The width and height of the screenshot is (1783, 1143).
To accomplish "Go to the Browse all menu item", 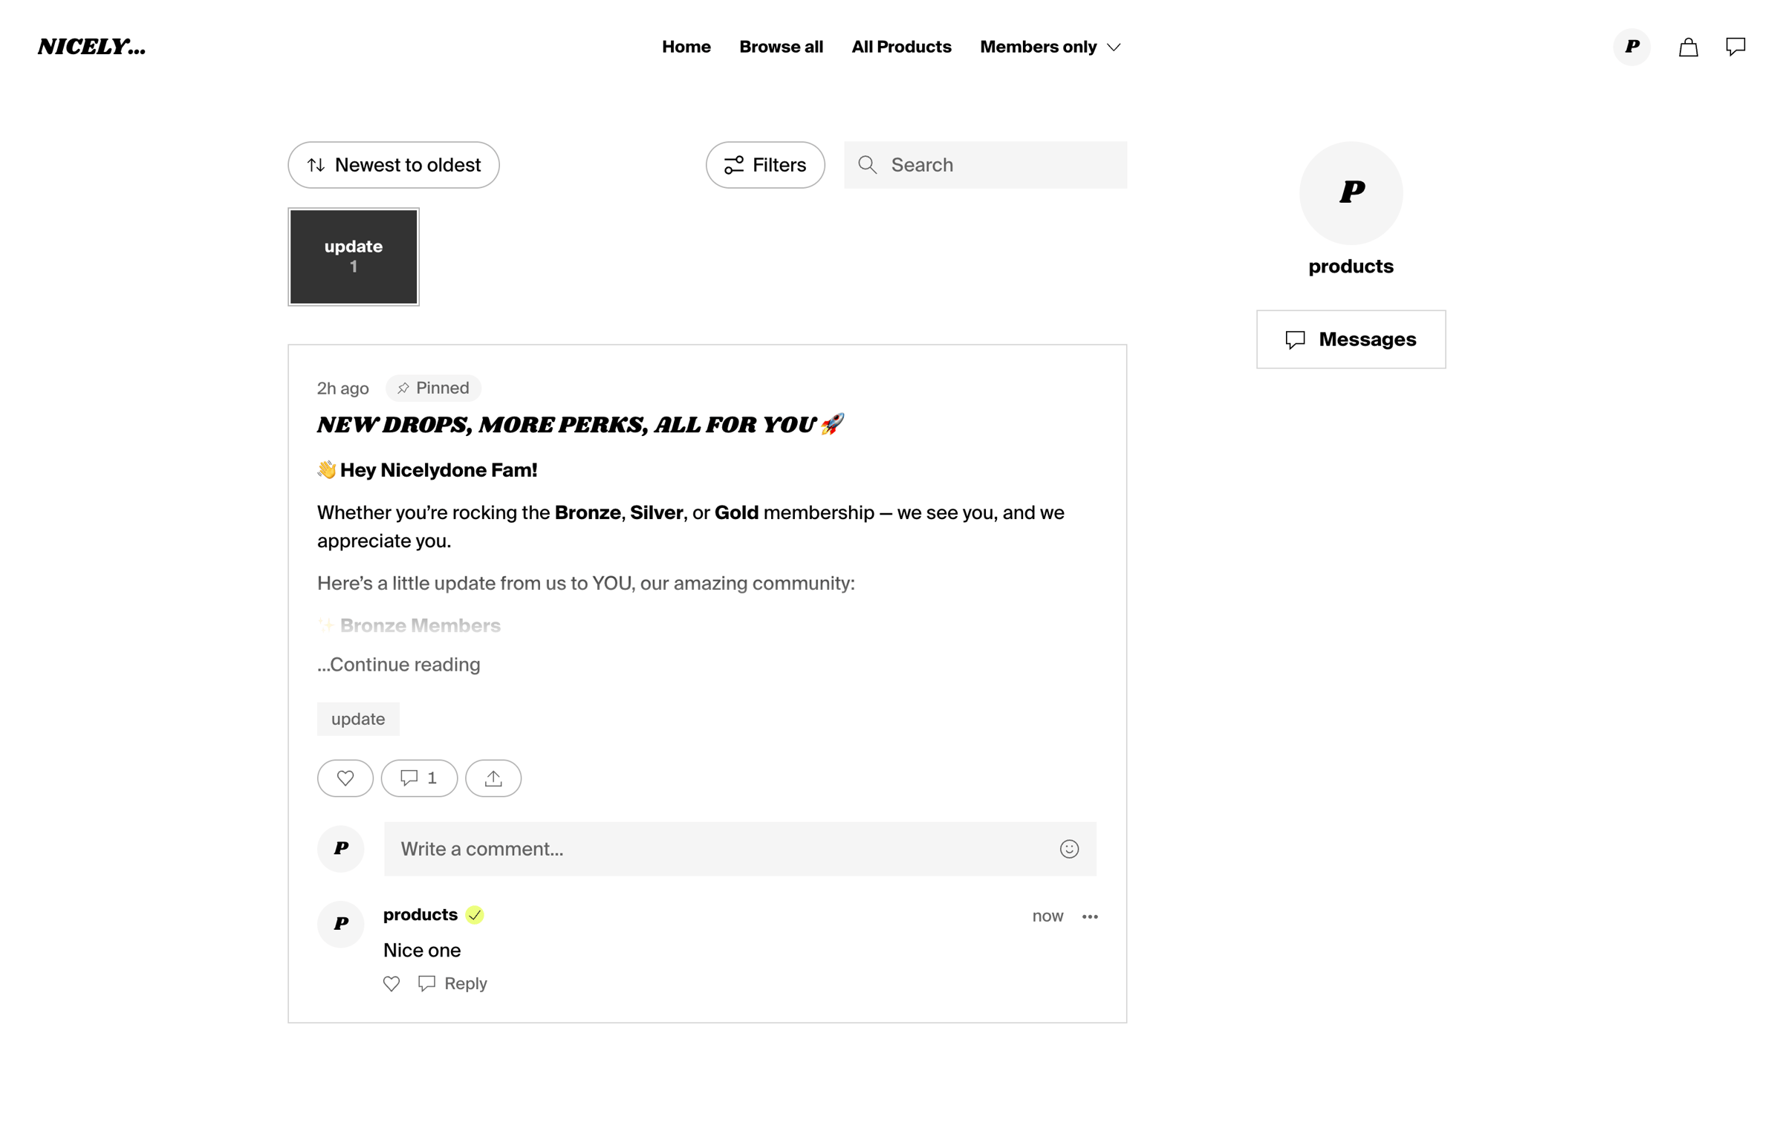I will pyautogui.click(x=781, y=47).
